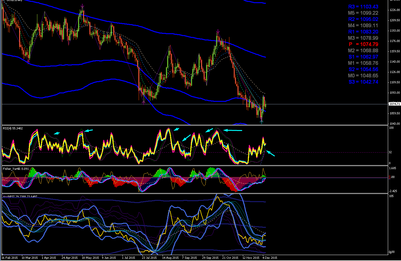Click the 1 Jul 2015 date label
Image resolution: width=401 pixels, height=261 pixels.
[x=129, y=258]
